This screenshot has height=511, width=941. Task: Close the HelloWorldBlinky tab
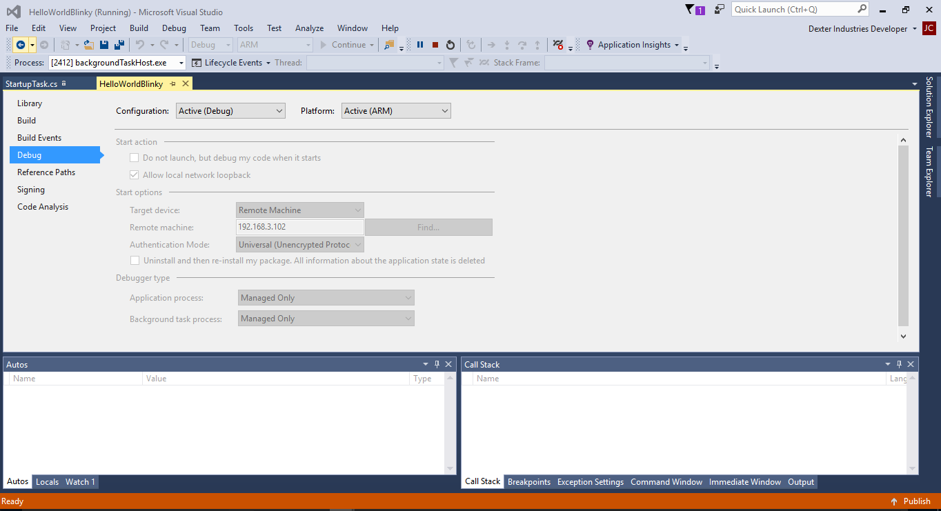point(185,83)
